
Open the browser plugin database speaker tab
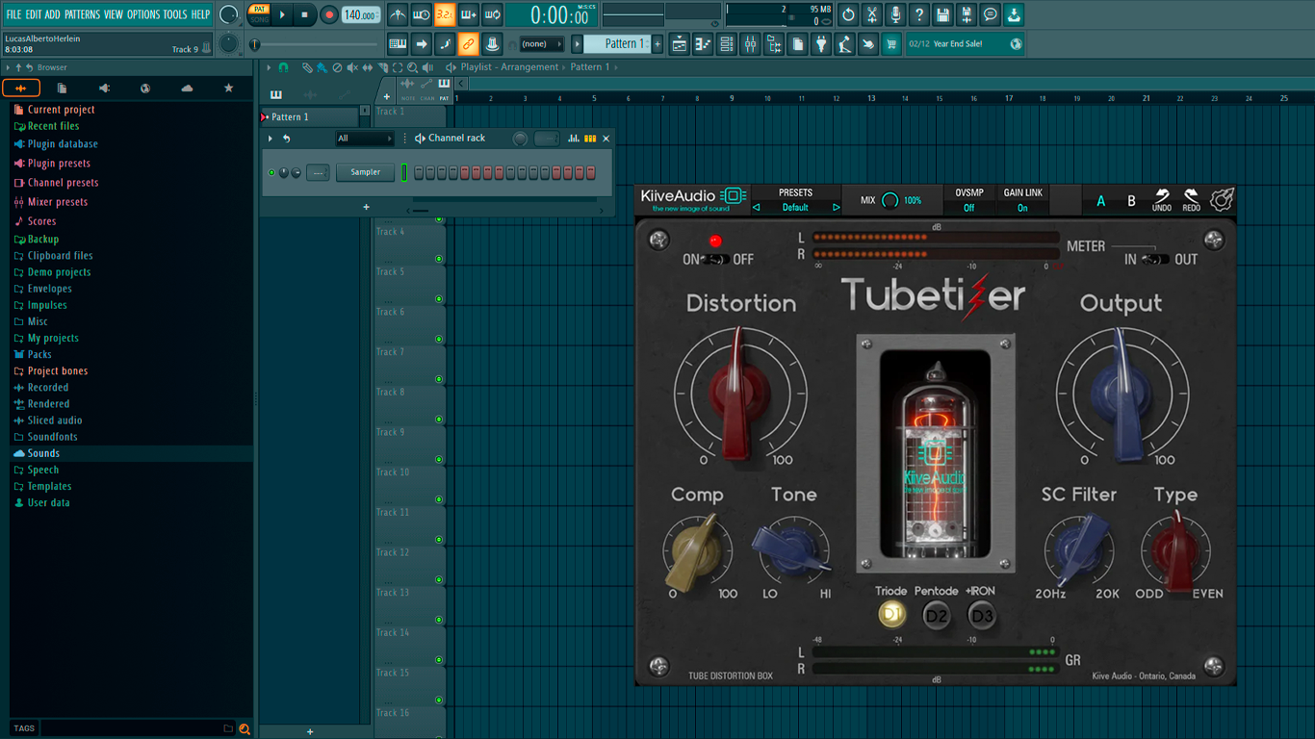(x=104, y=88)
